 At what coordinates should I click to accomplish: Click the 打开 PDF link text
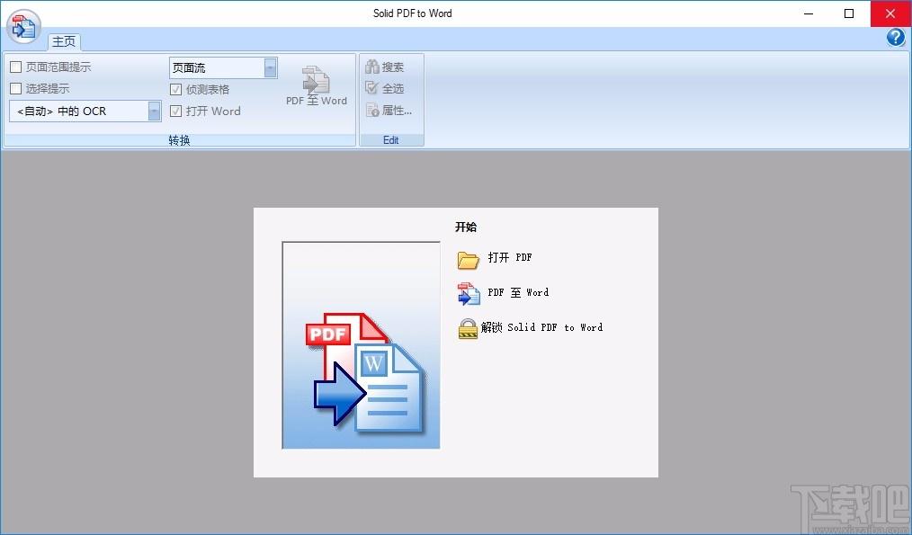point(509,257)
